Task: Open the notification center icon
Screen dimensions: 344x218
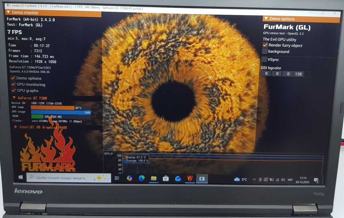Action: click(316, 180)
